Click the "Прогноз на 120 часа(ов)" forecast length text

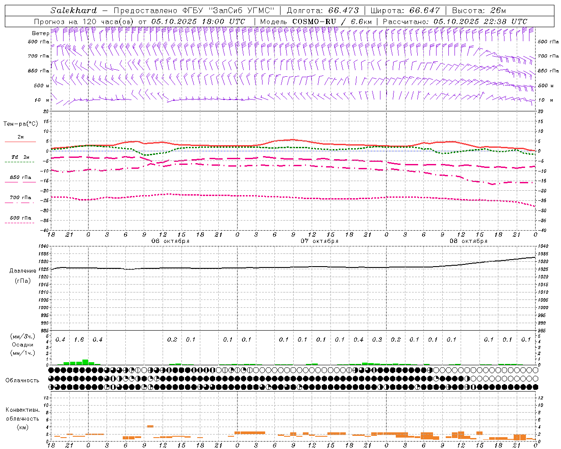click(x=85, y=21)
